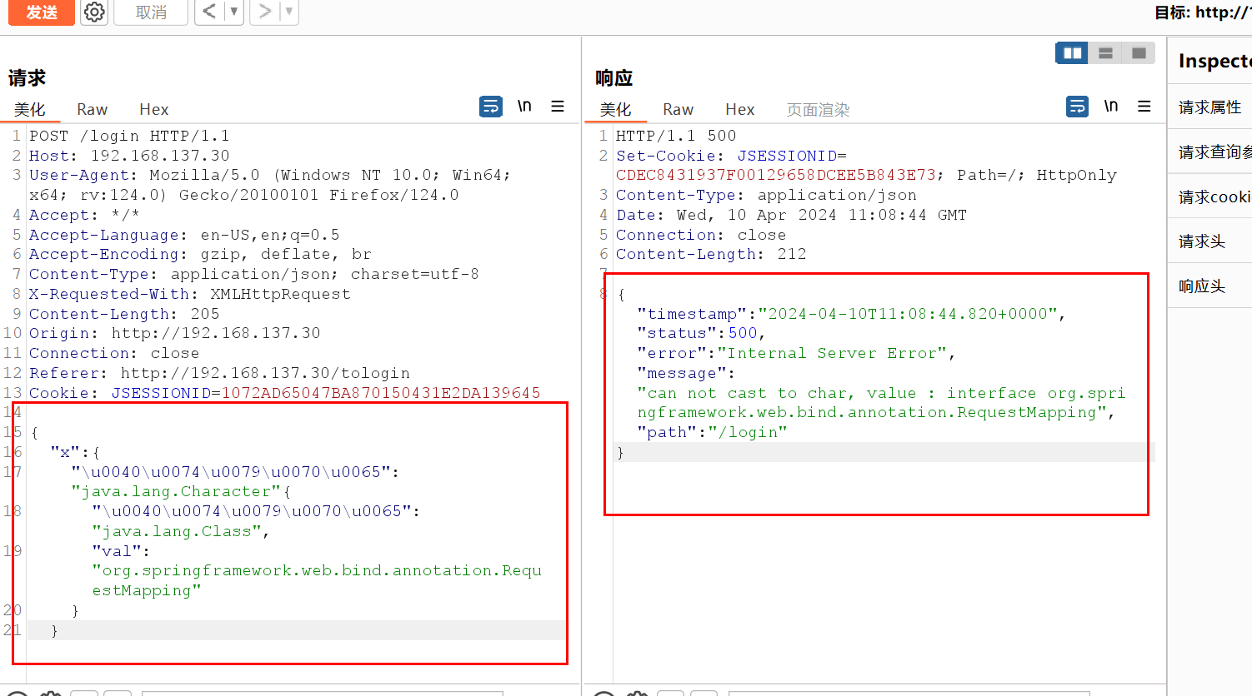Click the 'Content-Length: 212' response header

[711, 254]
